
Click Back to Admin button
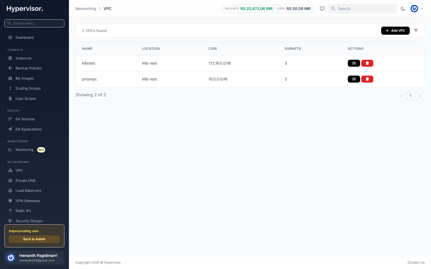pos(34,239)
